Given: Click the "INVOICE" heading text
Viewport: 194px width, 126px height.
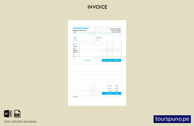Looking at the screenshot, I should 97,7.
